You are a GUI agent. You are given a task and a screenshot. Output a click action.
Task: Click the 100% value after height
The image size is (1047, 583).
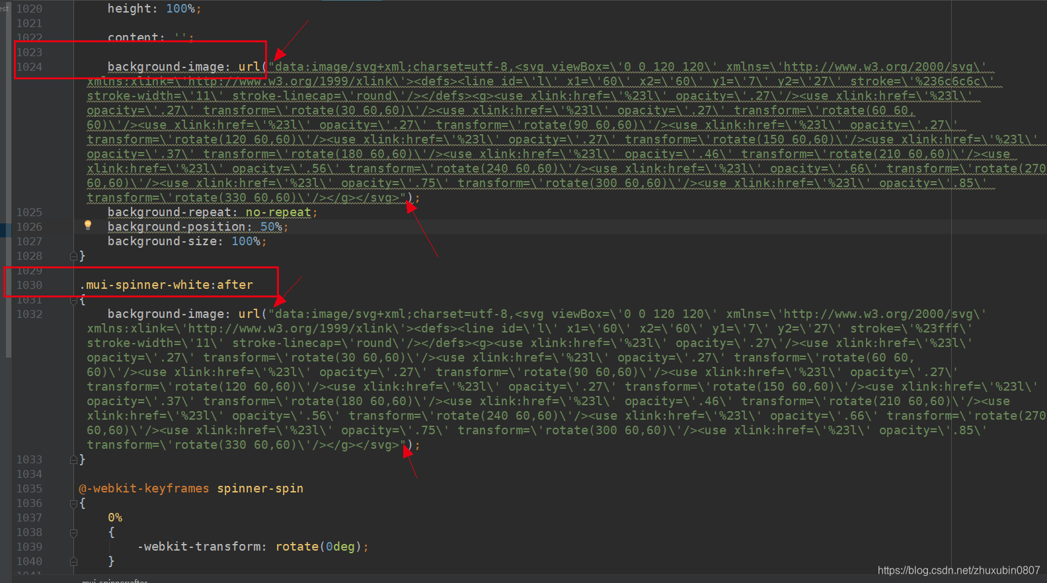click(180, 9)
